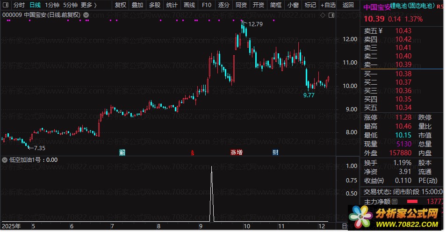446x232 pixels.
Task: Click the 卖四 ask price 10.42
Action: [x=403, y=39]
